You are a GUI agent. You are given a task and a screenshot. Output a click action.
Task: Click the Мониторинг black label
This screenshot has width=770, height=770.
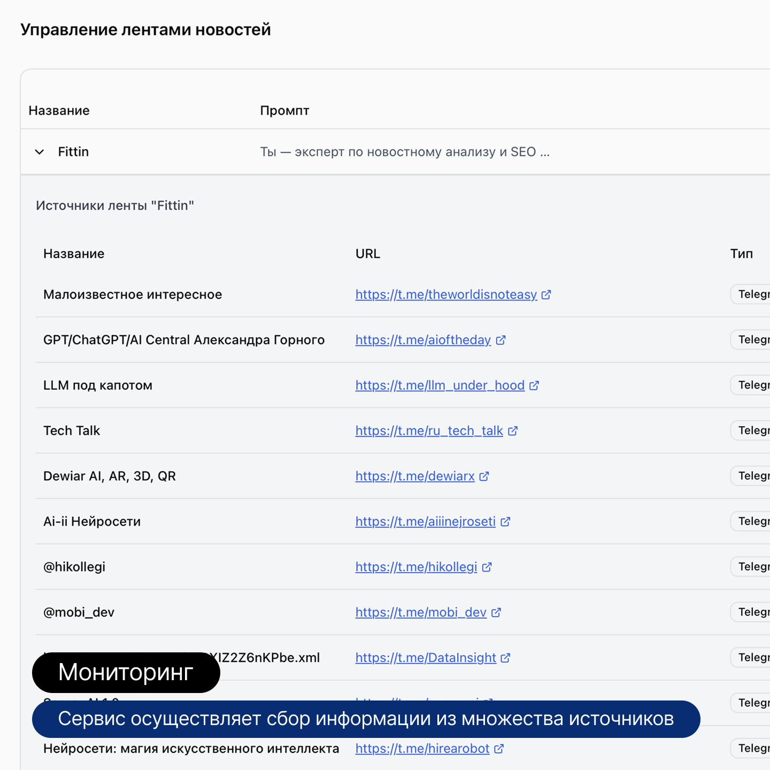tap(126, 672)
